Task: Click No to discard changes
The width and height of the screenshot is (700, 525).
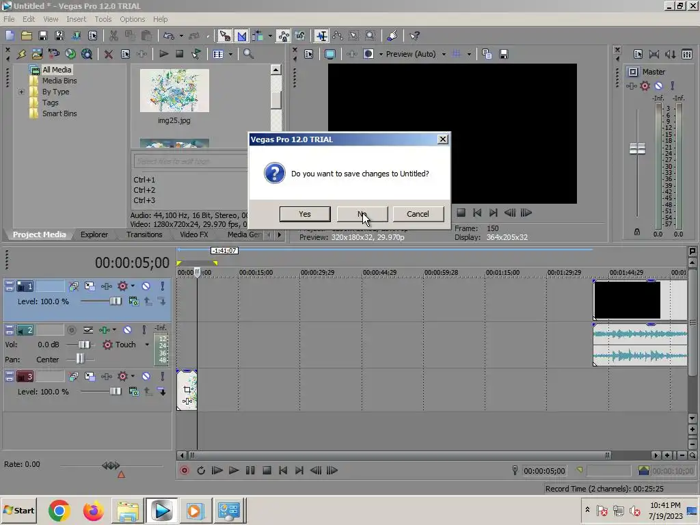Action: [362, 214]
